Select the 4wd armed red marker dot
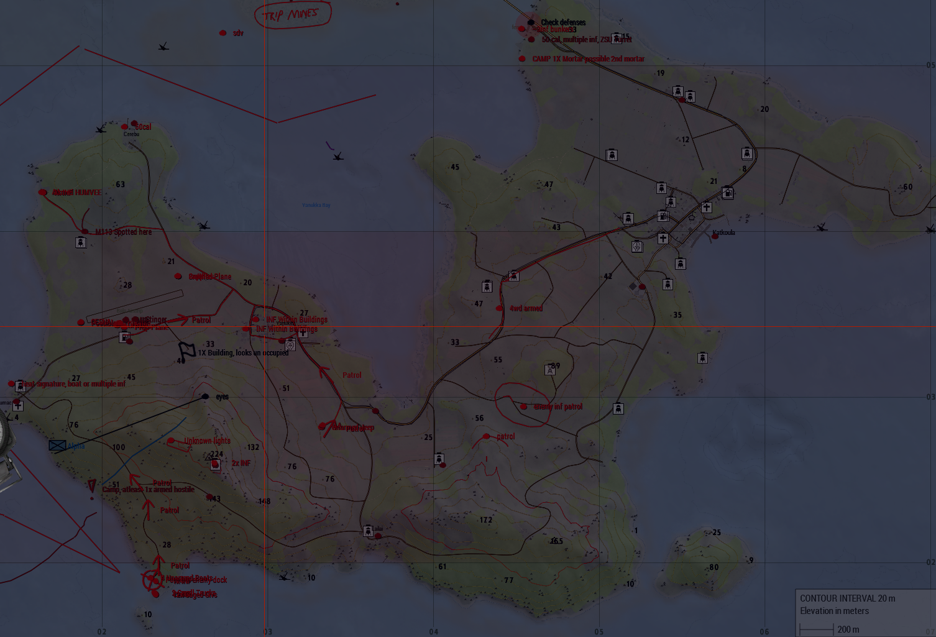The image size is (936, 637). [500, 308]
